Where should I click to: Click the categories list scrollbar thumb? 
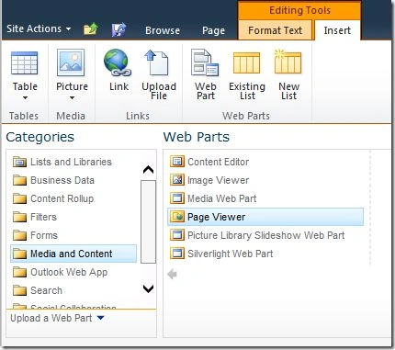[x=148, y=221]
